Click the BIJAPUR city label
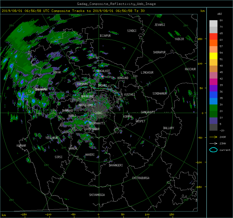Screen dimensions: 233x218 pos(105,36)
